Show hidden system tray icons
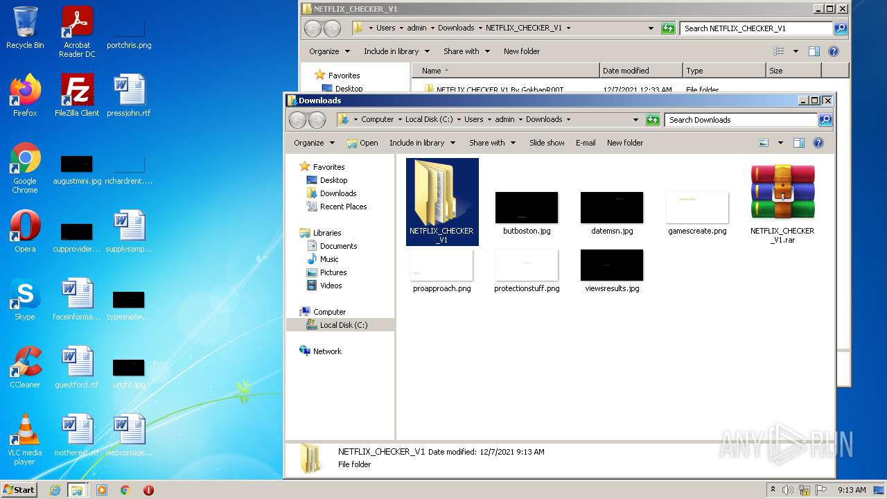This screenshot has height=499, width=887. click(773, 490)
